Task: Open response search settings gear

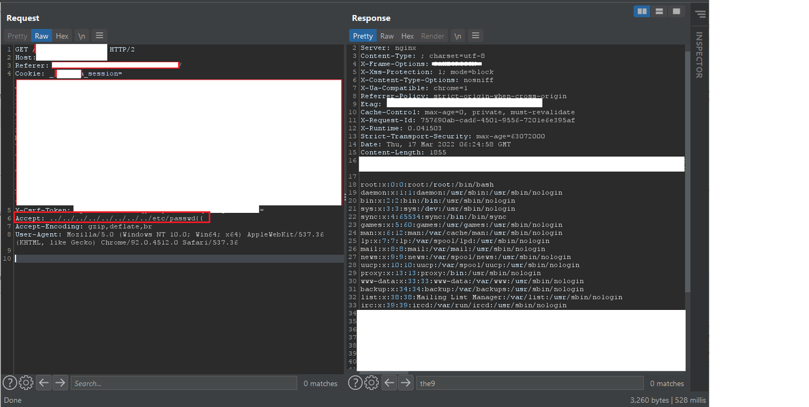Action: click(x=371, y=383)
